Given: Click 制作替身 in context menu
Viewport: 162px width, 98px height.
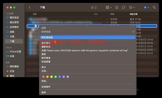Looking at the screenshot, I should coord(46,58).
